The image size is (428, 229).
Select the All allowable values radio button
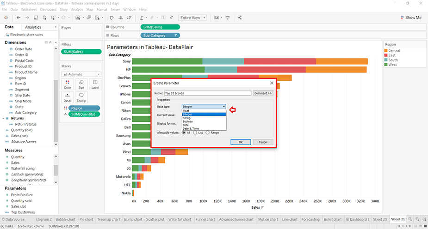(x=184, y=133)
